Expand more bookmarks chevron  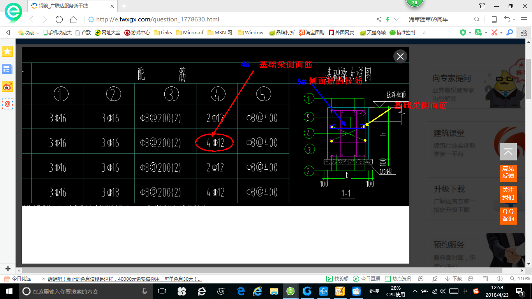coord(424,33)
